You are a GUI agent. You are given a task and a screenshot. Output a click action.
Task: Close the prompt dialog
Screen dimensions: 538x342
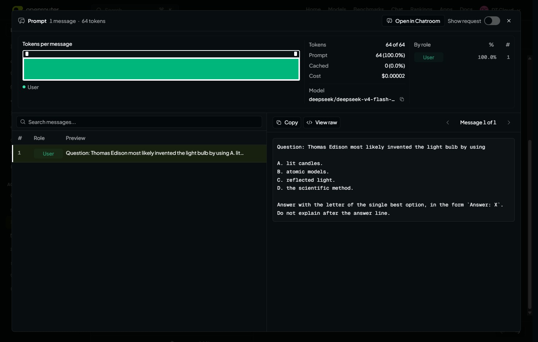509,21
